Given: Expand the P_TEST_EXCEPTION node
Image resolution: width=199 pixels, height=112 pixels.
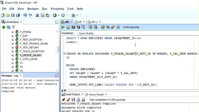Looking at the screenshot, I should point(12,40).
